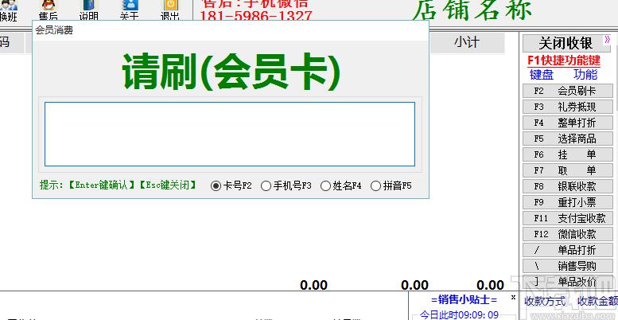618x320 pixels.
Task: Click the 单品打折 button
Action: click(568, 250)
